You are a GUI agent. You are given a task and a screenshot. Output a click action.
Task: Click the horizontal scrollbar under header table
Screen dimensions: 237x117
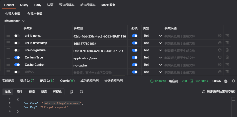click(x=118, y=75)
